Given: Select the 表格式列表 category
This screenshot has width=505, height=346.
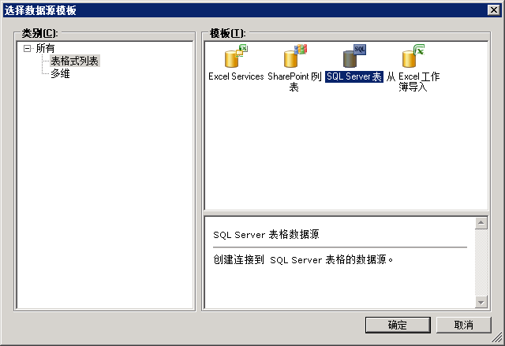Looking at the screenshot, I should click(x=75, y=61).
